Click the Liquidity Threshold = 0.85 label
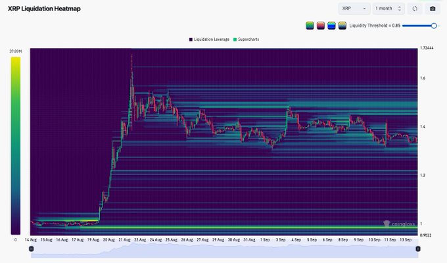 point(375,26)
